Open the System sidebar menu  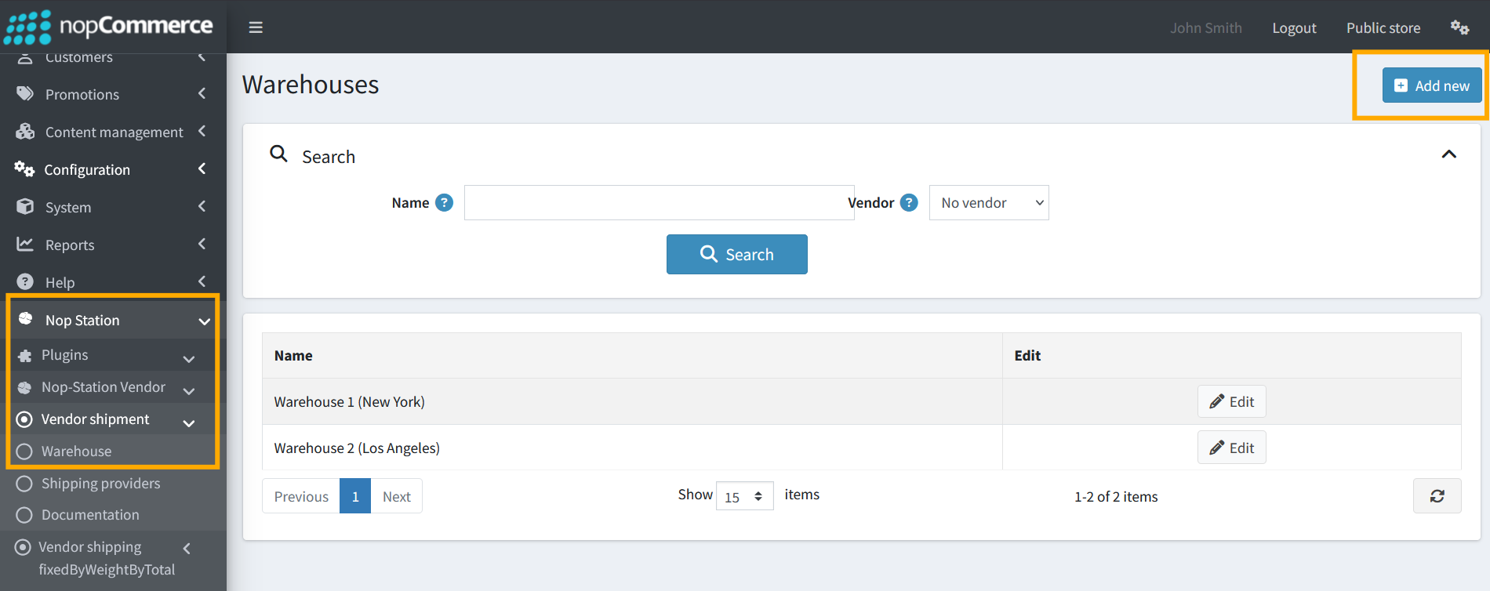pyautogui.click(x=113, y=207)
